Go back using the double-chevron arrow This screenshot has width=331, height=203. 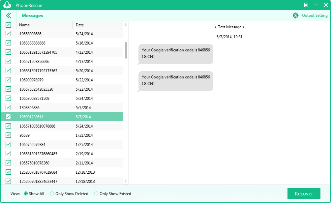point(9,15)
